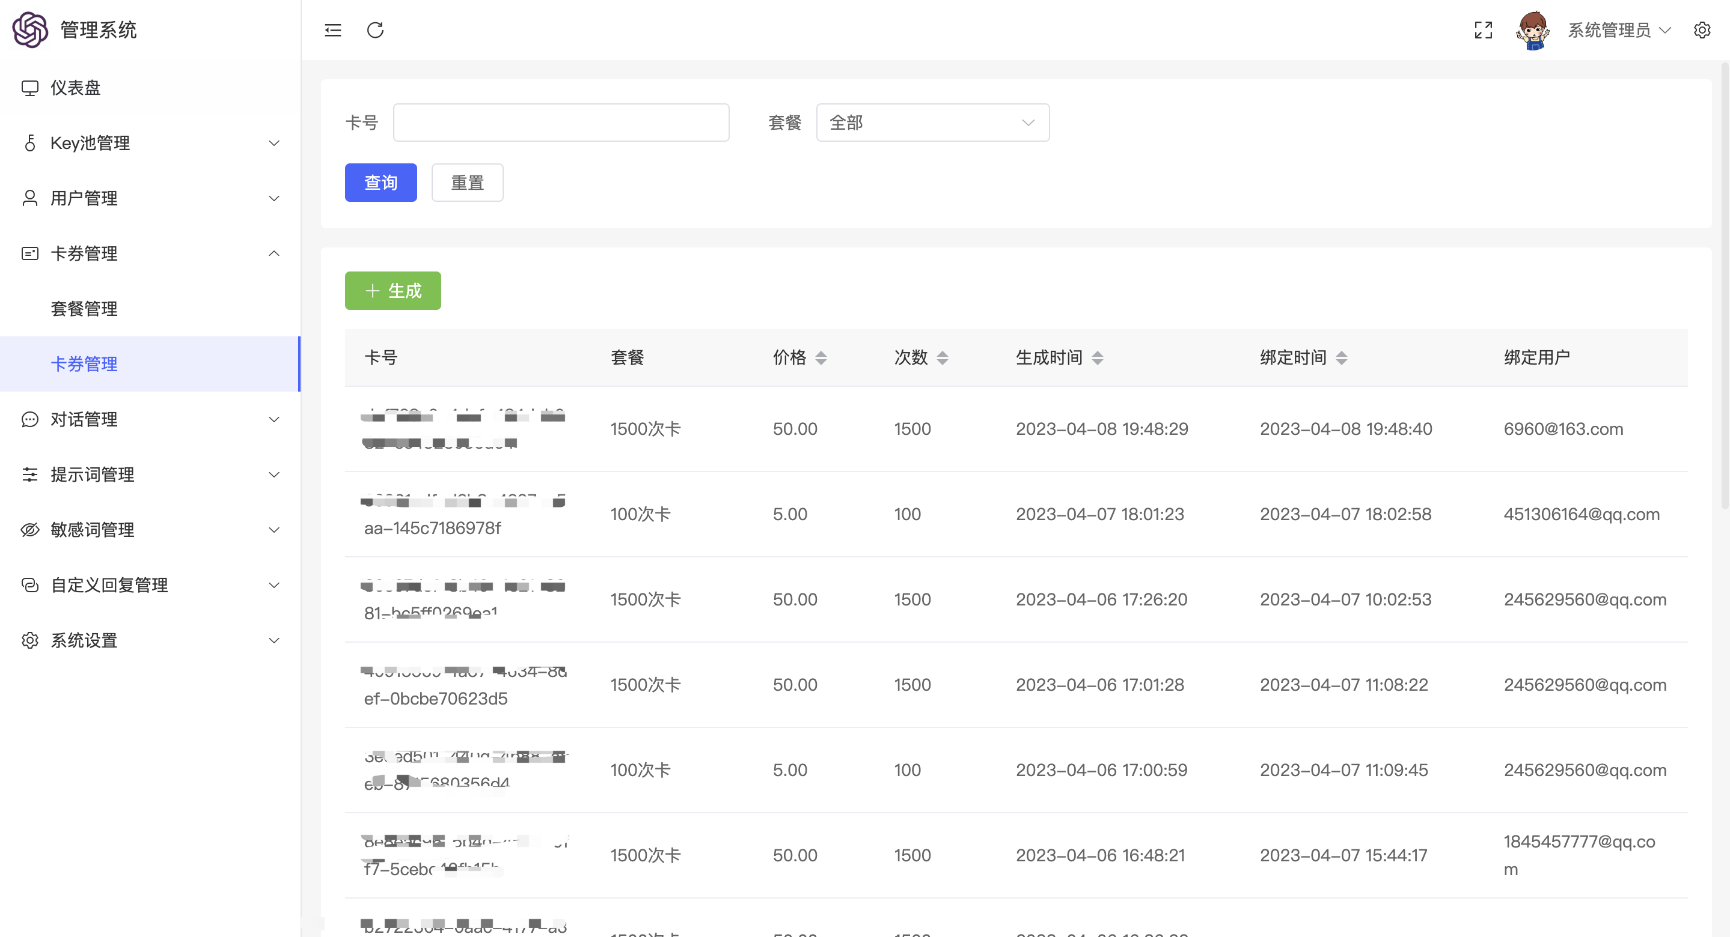Click the administrator avatar image
Image resolution: width=1730 pixels, height=937 pixels.
[x=1533, y=30]
